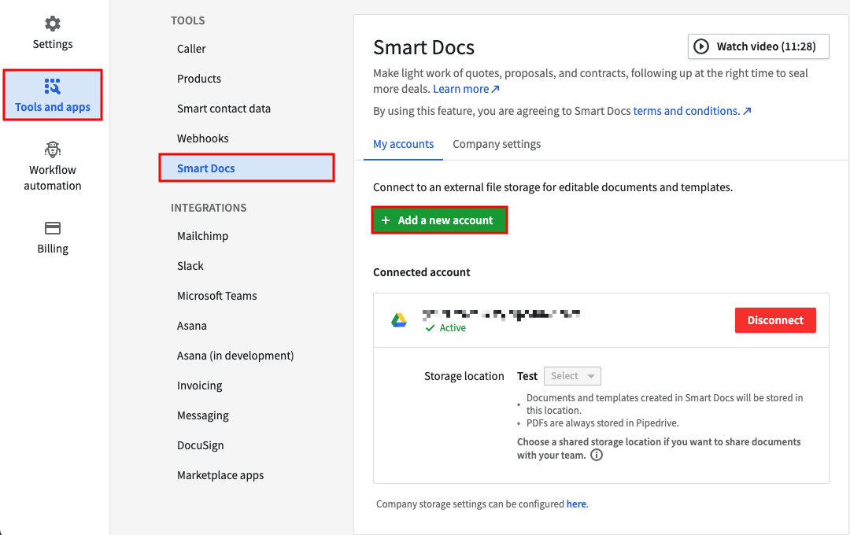This screenshot has height=535, width=850.
Task: Click the Tools and apps icon
Action: tap(53, 87)
